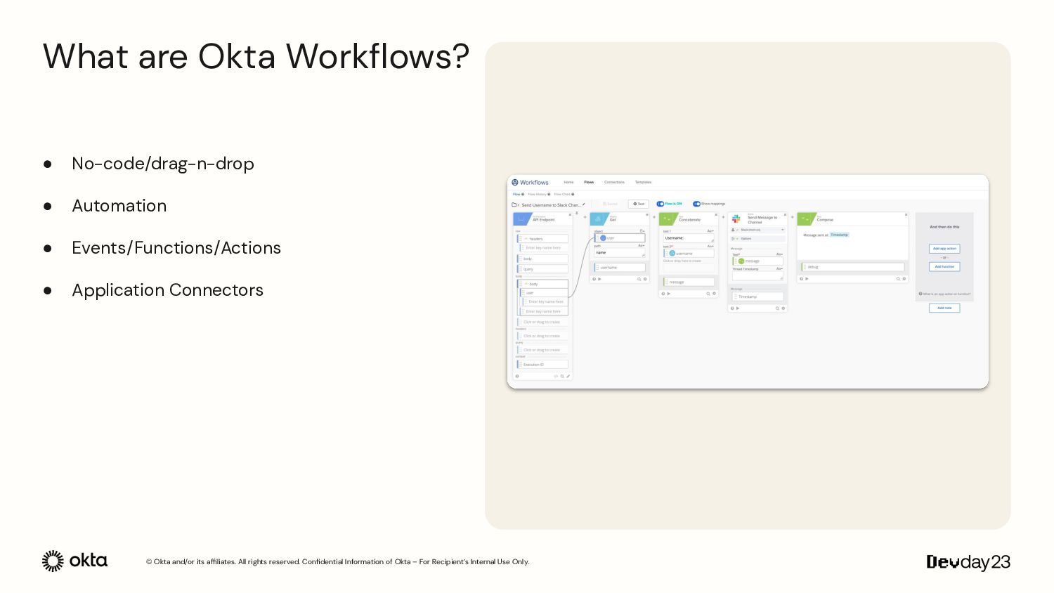Open the type dropdown for the Get object field
Image resolution: width=1054 pixels, height=593 pixels.
coord(642,231)
